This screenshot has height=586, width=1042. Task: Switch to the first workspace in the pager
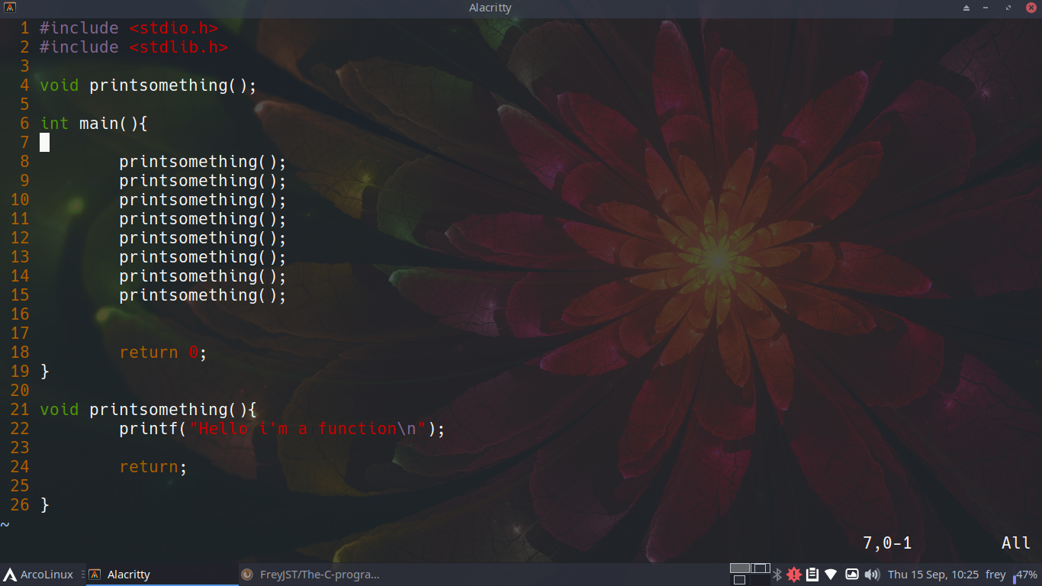pyautogui.click(x=740, y=568)
